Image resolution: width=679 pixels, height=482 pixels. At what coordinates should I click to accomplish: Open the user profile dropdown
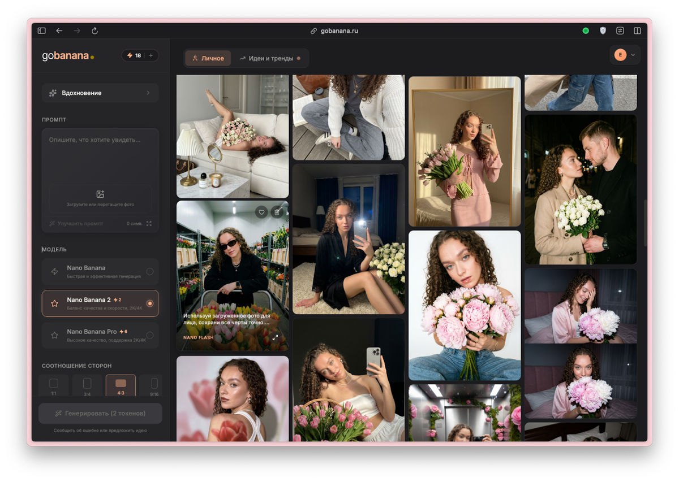coord(625,55)
